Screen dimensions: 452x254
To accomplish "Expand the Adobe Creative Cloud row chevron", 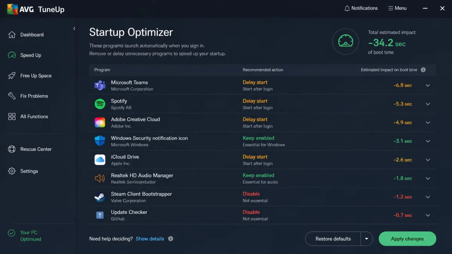I will point(428,123).
